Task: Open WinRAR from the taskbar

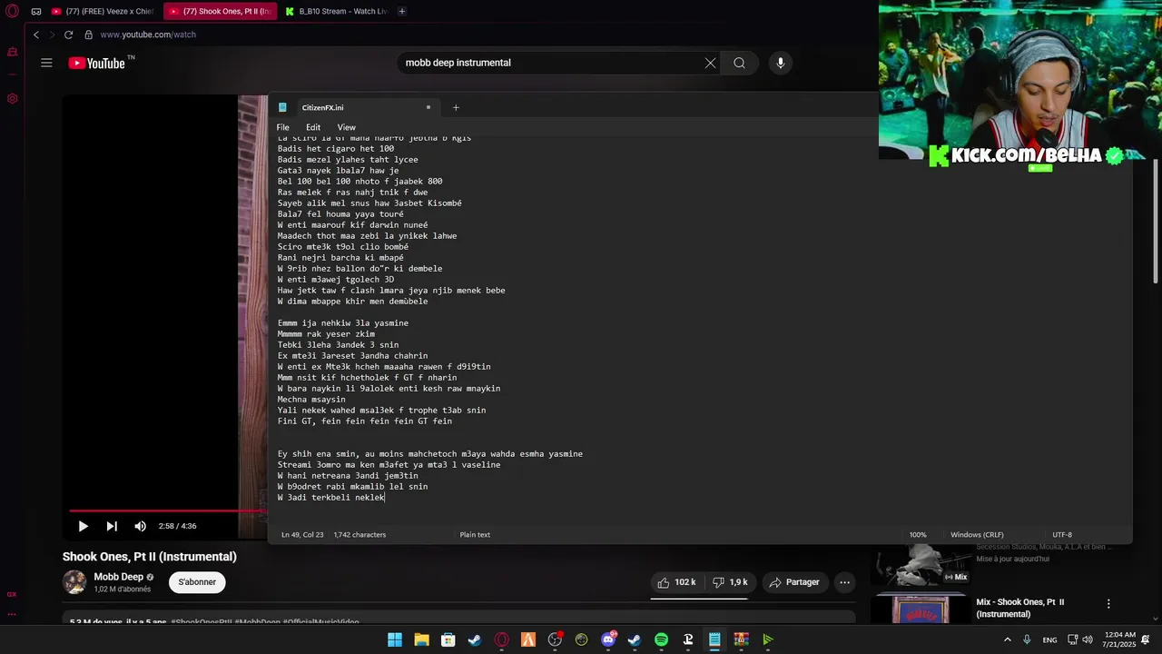Action: tap(741, 639)
